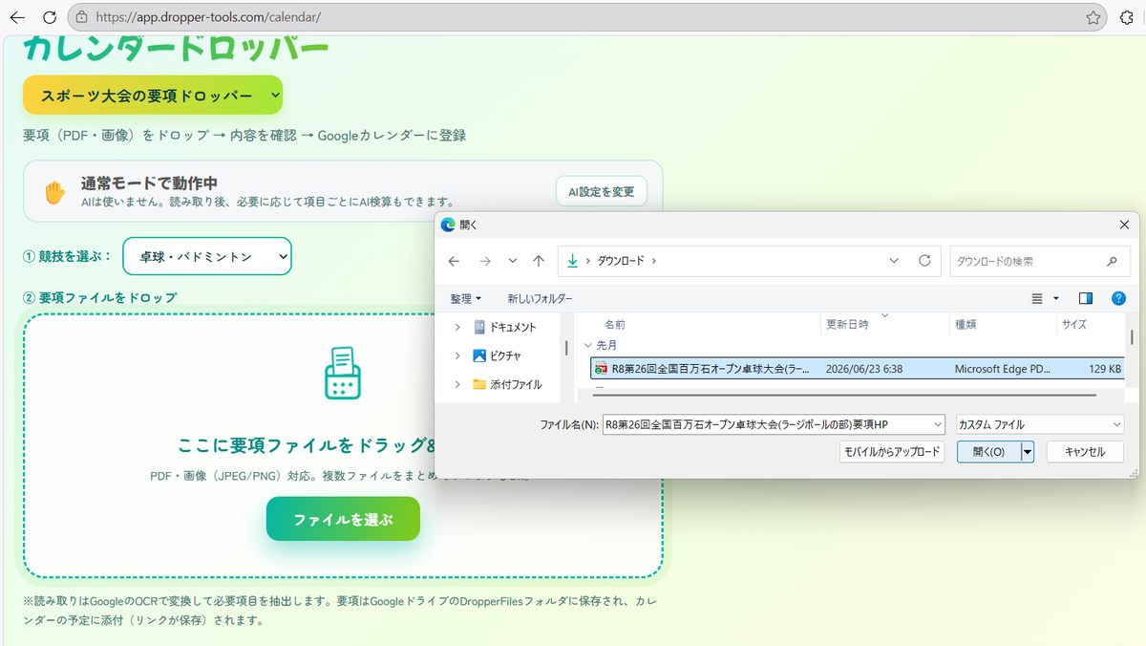The image size is (1146, 646).
Task: Close the 開く dialog with the X
Action: 1123,225
